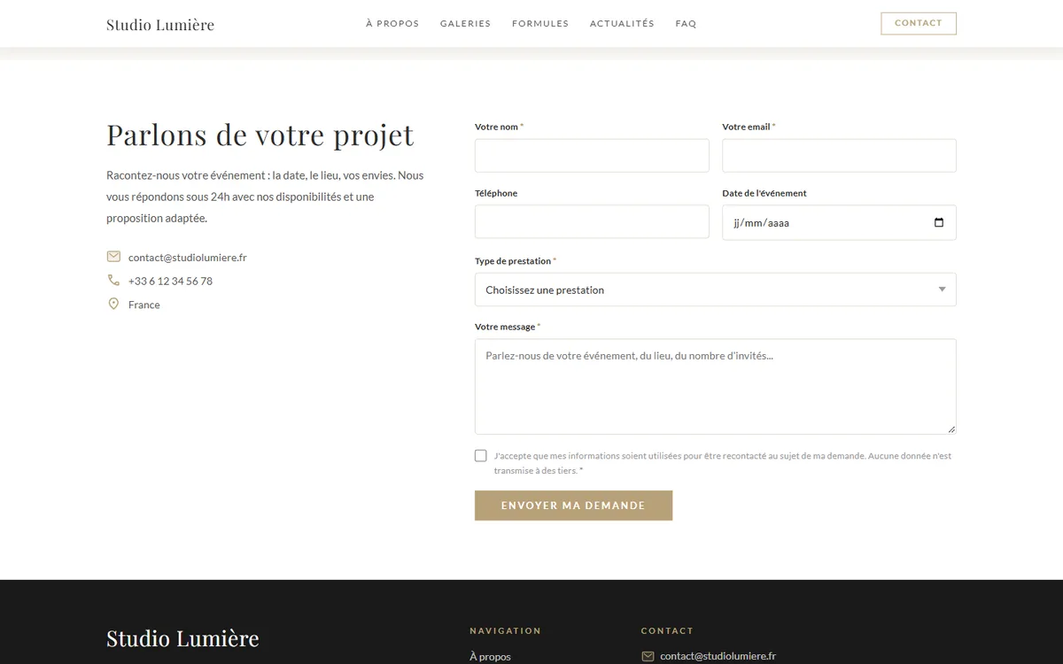
Task: Click the footer email contact@studiolumiere.fr
Action: pyautogui.click(x=718, y=656)
